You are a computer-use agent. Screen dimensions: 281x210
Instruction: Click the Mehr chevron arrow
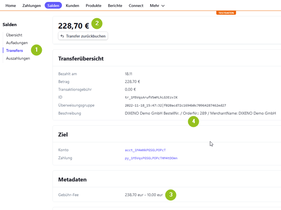point(163,6)
